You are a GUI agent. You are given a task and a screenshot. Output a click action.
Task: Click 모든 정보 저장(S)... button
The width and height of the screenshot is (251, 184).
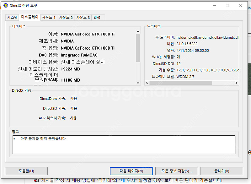(x=176, y=171)
